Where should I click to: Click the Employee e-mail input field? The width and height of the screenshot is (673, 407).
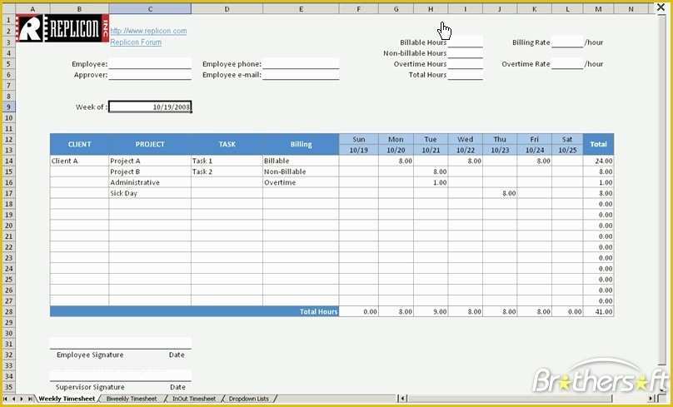click(301, 75)
